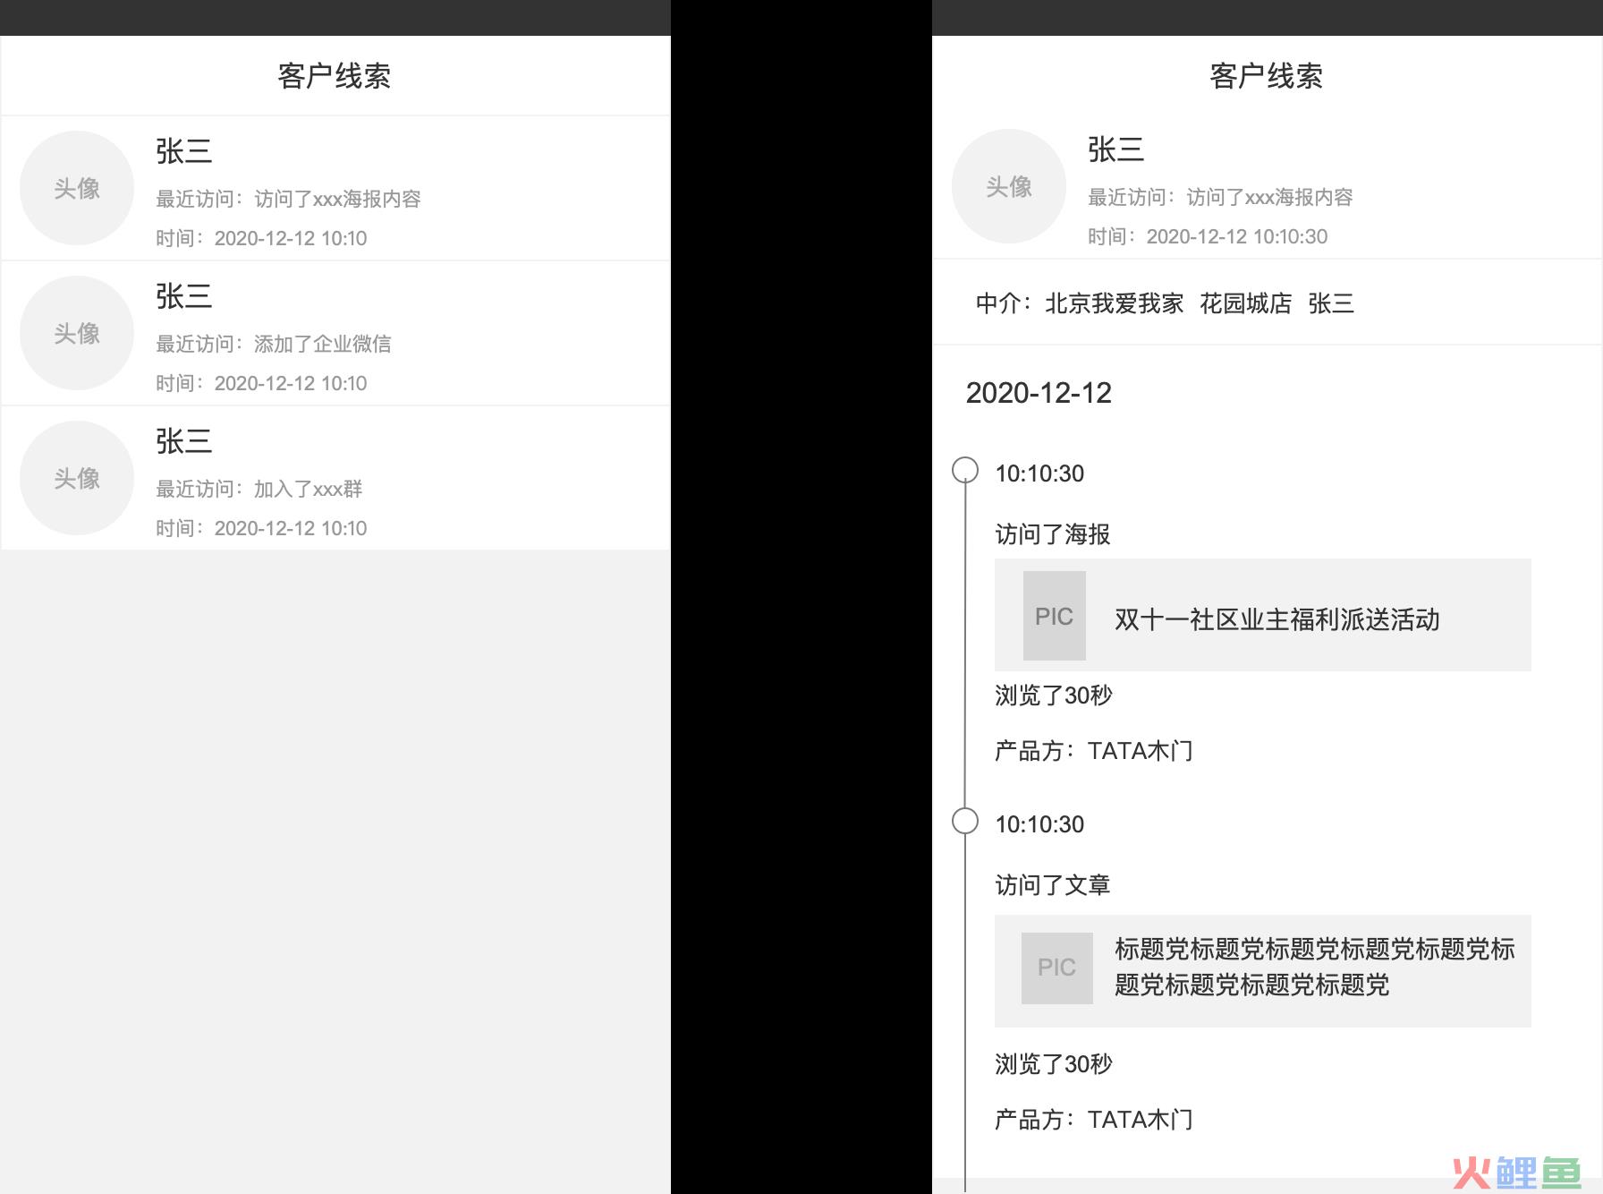Click 产品方:TATA木门 under poster entry
The image size is (1603, 1194).
(x=1094, y=751)
